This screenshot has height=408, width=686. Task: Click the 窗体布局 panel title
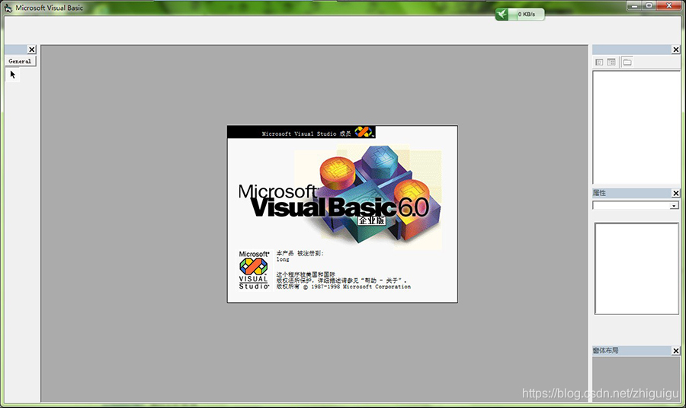pyautogui.click(x=605, y=350)
